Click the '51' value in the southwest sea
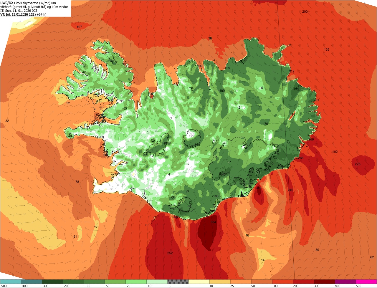The image size is (377, 288). 75,237
